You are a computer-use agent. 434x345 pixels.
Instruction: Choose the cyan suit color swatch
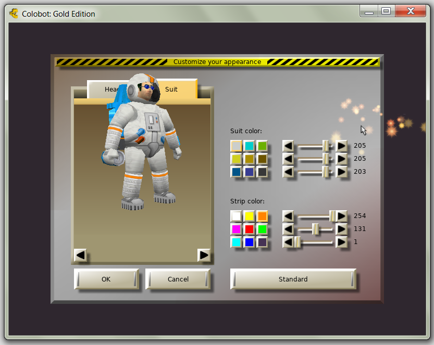[249, 146]
